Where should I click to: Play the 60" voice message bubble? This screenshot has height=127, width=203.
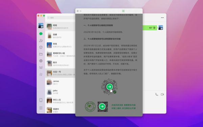coord(150,28)
